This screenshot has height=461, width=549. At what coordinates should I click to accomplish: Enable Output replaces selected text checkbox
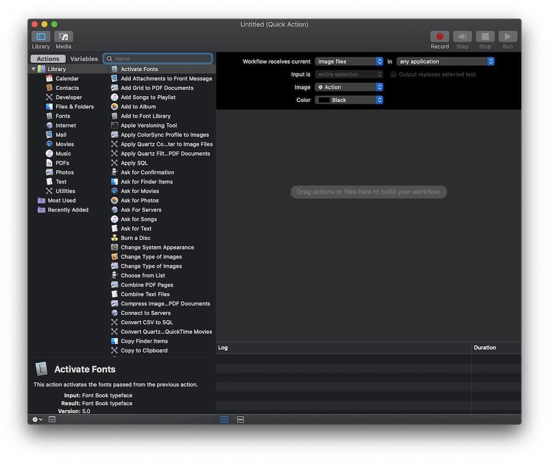tap(393, 75)
